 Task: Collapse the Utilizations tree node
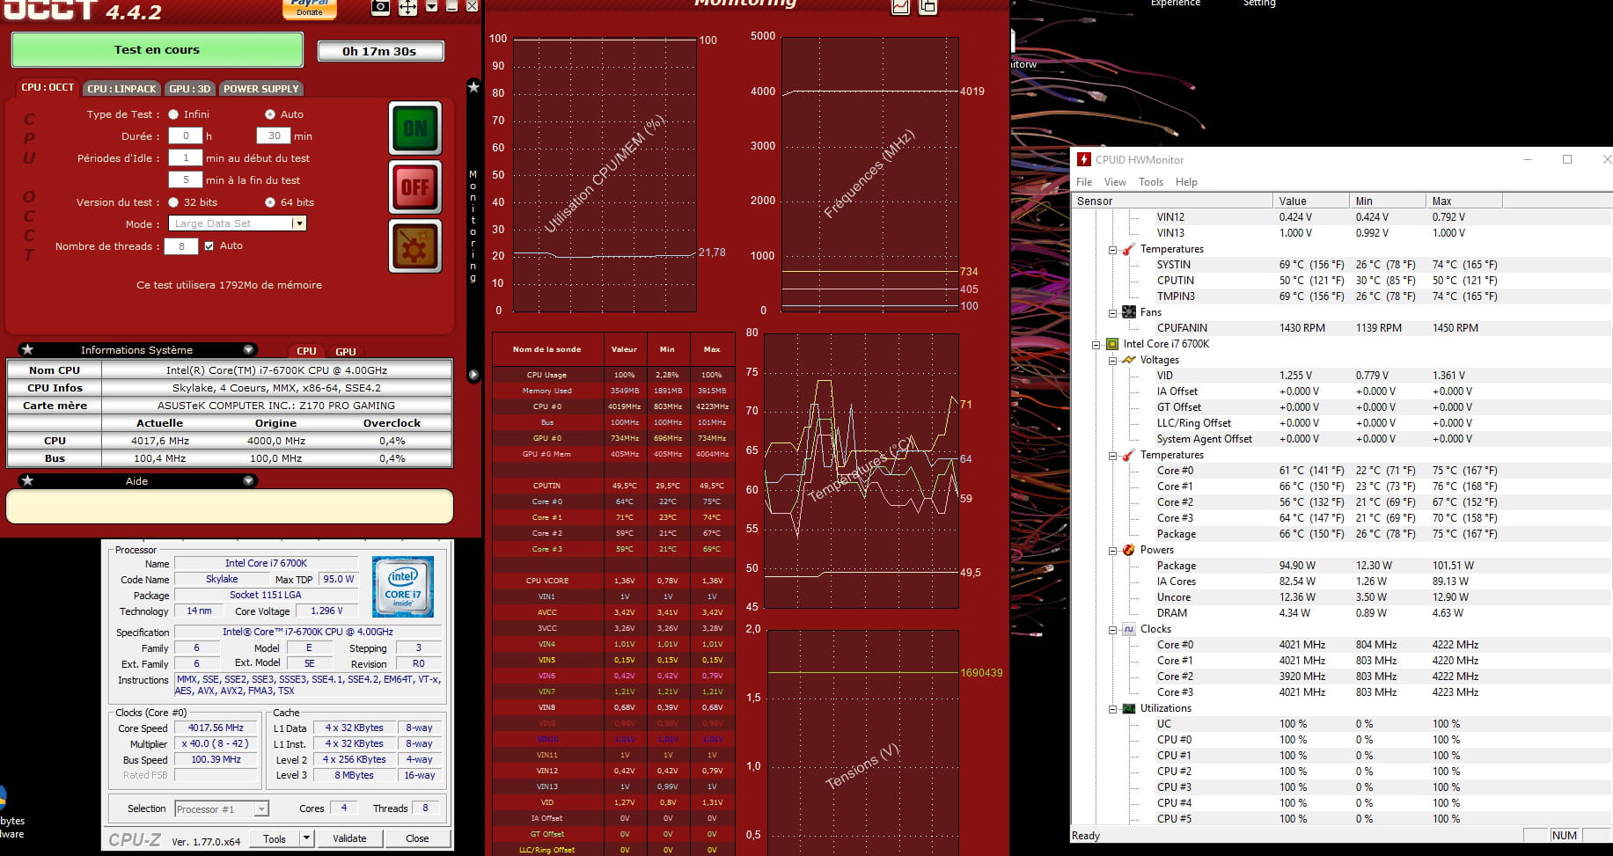coord(1112,709)
